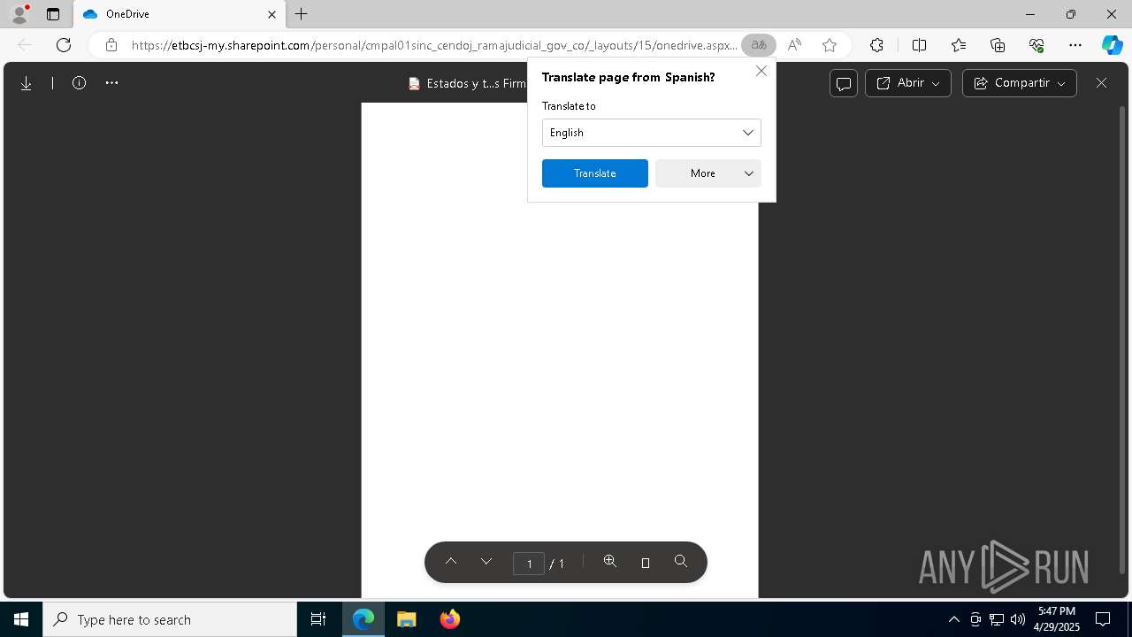Close the OneDrive file viewer with X
The image size is (1132, 637).
(1101, 83)
